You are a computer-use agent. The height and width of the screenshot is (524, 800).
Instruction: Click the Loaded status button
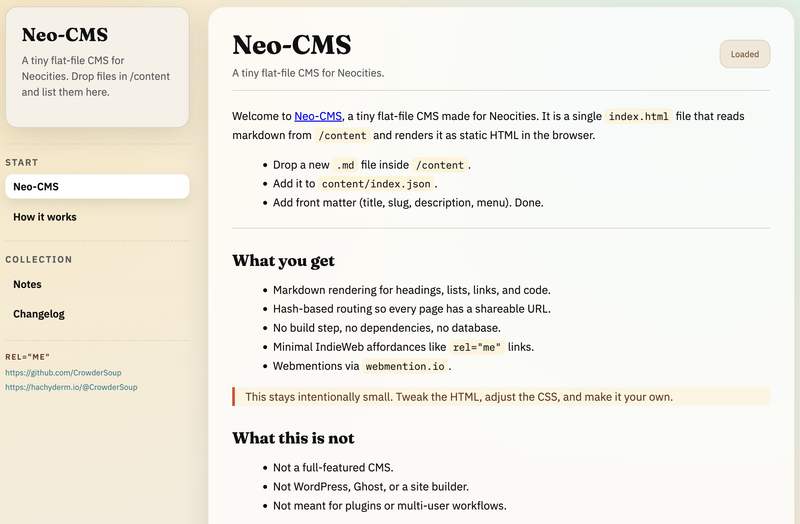pyautogui.click(x=744, y=54)
